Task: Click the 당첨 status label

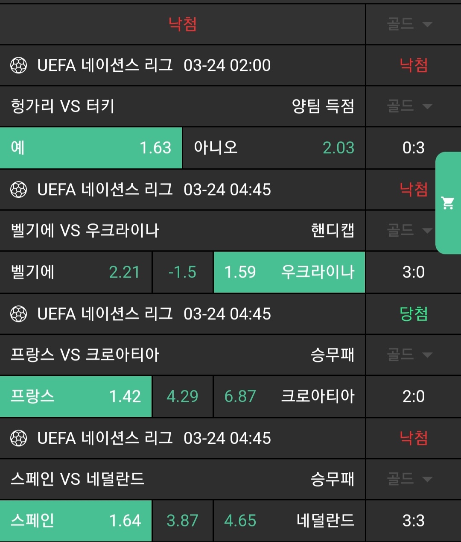Action: (413, 314)
